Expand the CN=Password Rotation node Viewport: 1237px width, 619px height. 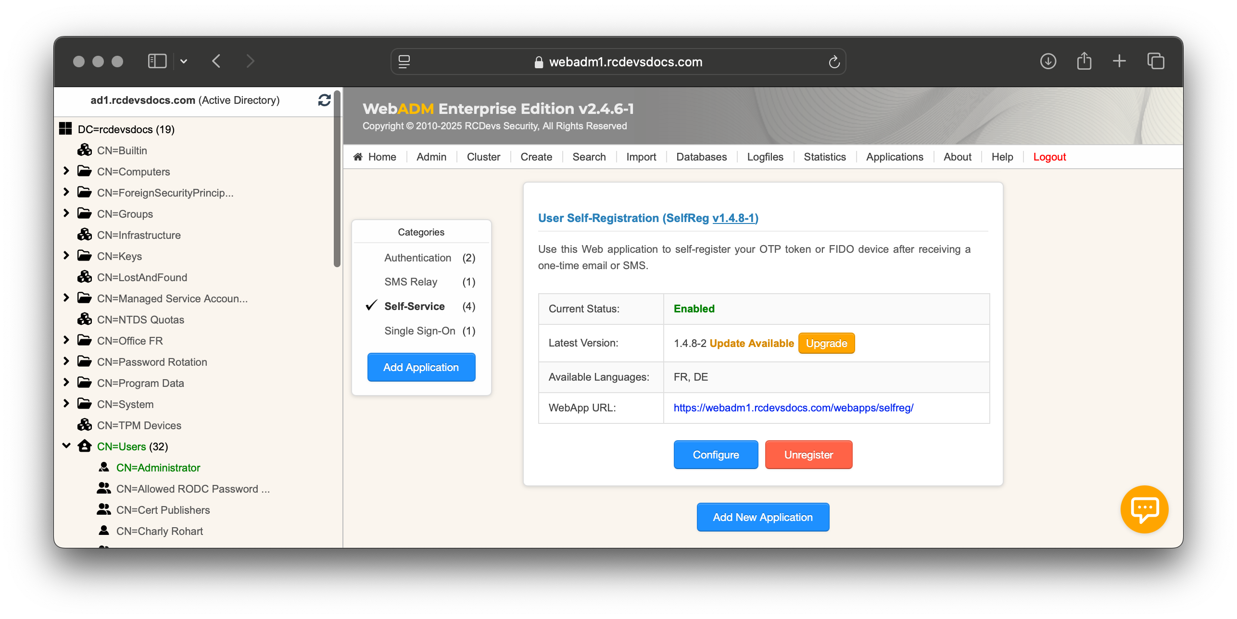coord(66,361)
